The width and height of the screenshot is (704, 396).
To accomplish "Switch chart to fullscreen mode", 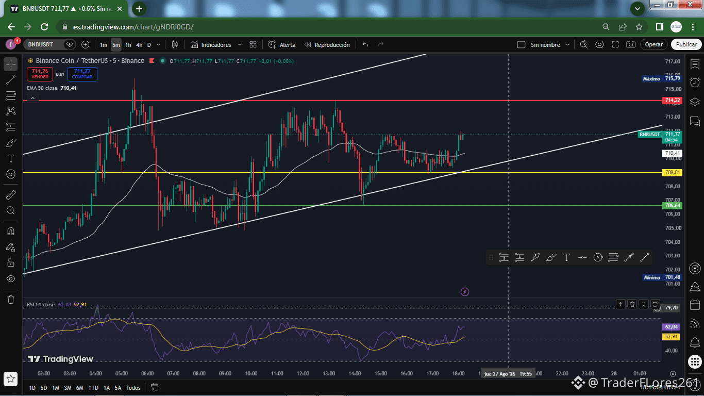I will (615, 45).
